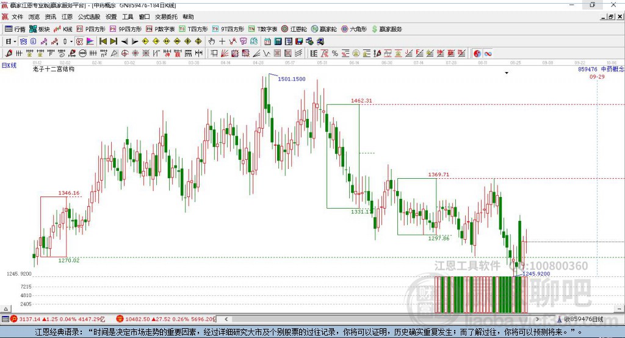Open the P四方形 tool
The width and height of the screenshot is (625, 338).
[91, 29]
